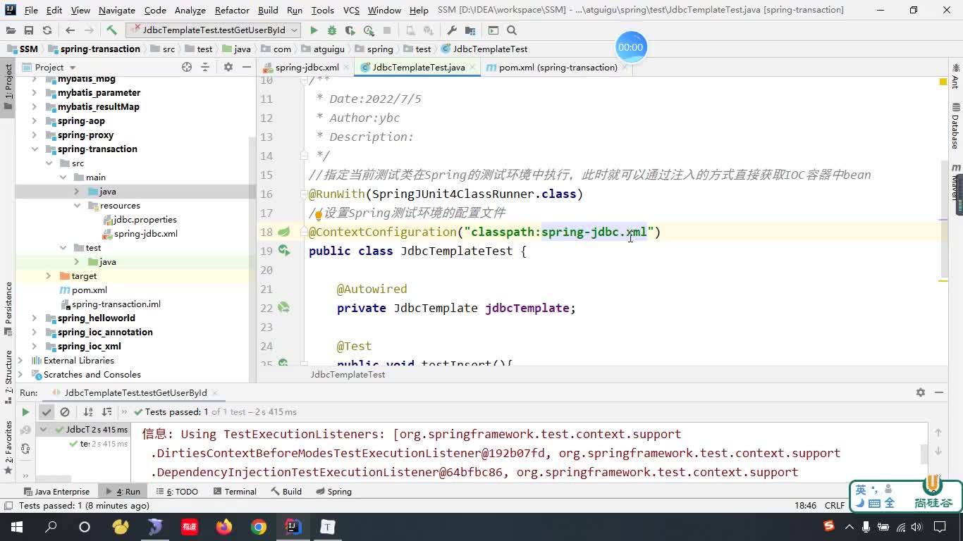The height and width of the screenshot is (541, 963).
Task: Open the VCS menu
Action: click(351, 10)
